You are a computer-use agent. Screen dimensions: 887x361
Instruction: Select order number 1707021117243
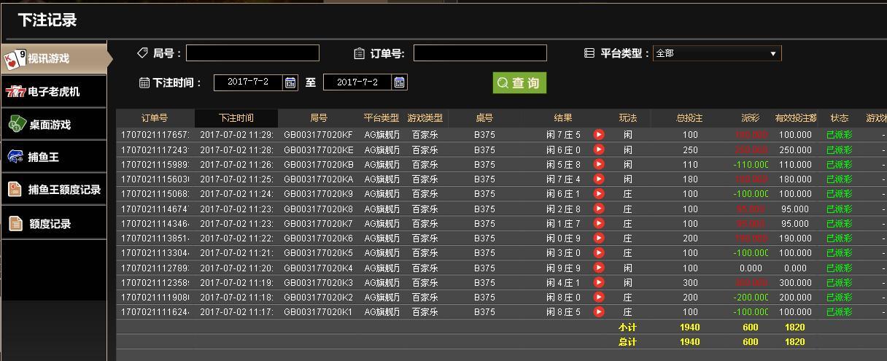tap(155, 150)
